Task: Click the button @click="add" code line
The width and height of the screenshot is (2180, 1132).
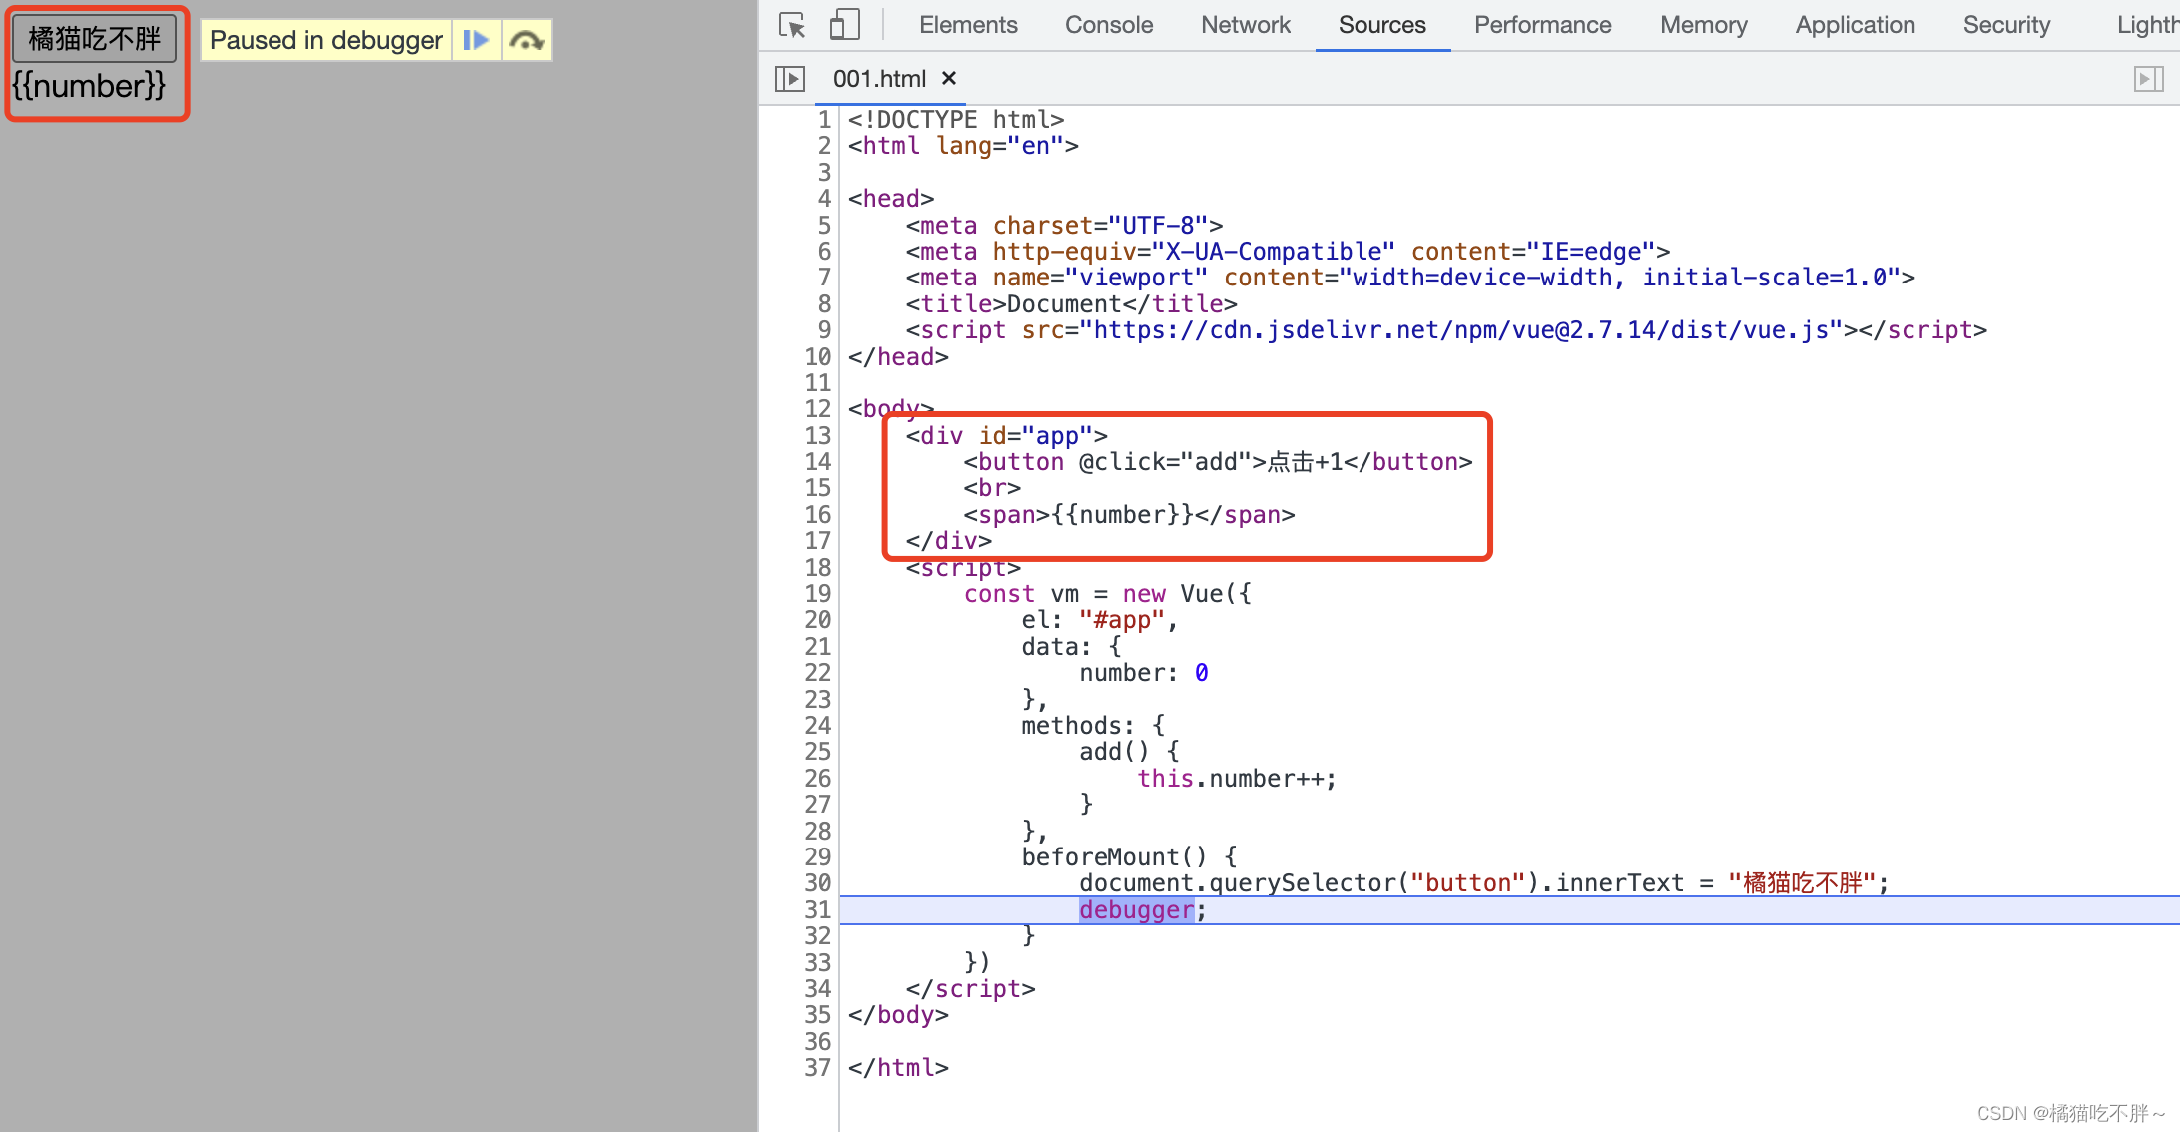Action: pyautogui.click(x=1218, y=461)
